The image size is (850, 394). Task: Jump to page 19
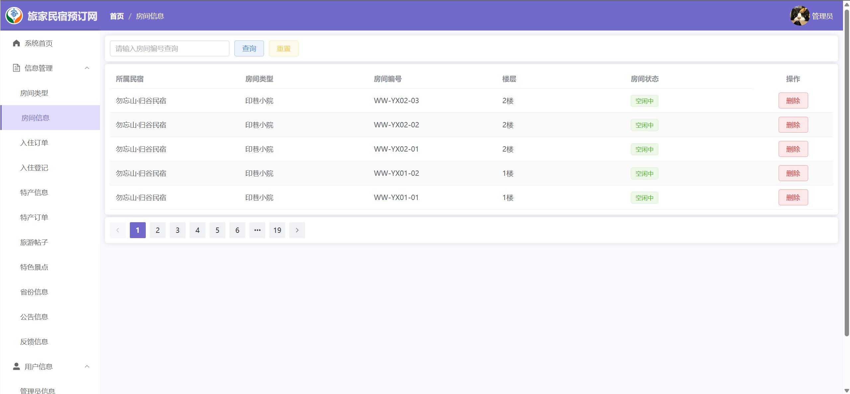277,230
